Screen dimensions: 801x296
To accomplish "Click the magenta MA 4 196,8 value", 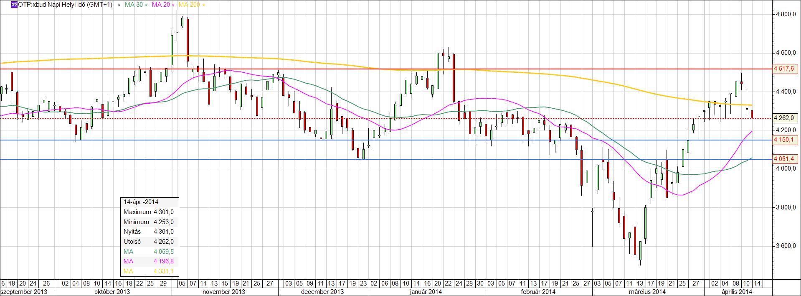I will 164,261.
